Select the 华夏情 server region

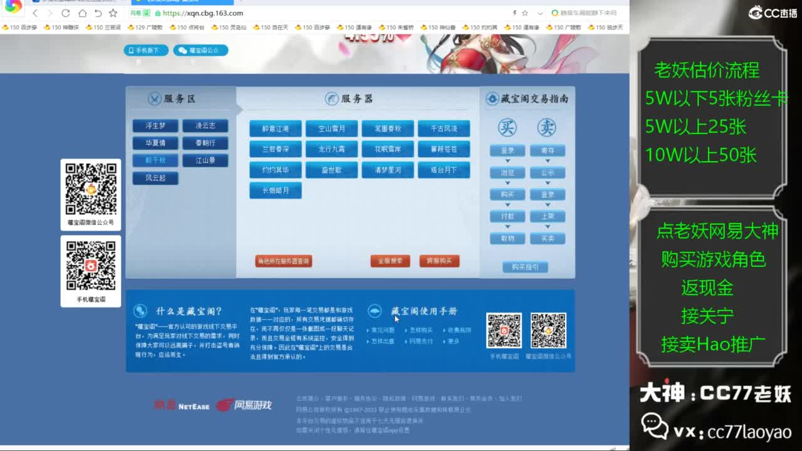155,143
